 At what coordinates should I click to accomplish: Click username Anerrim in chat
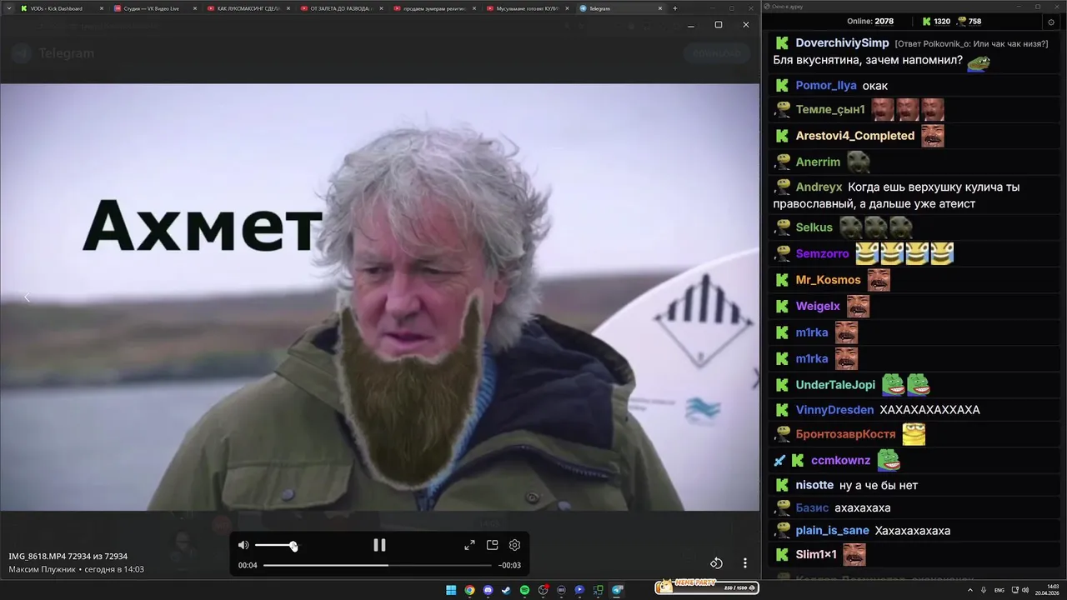coord(818,162)
